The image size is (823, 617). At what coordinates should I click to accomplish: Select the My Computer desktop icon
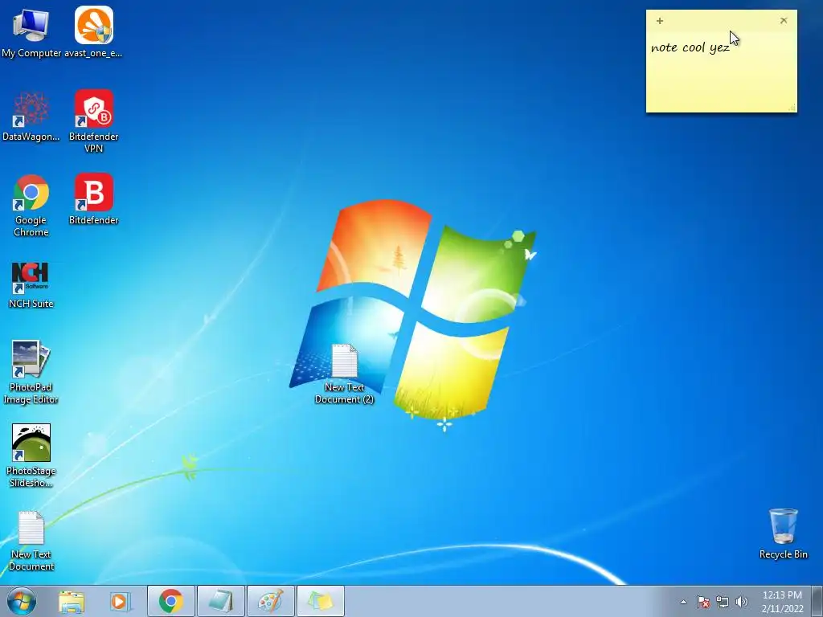pyautogui.click(x=31, y=31)
